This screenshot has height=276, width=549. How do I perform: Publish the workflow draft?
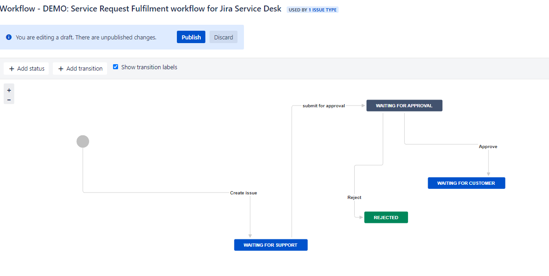click(x=191, y=37)
